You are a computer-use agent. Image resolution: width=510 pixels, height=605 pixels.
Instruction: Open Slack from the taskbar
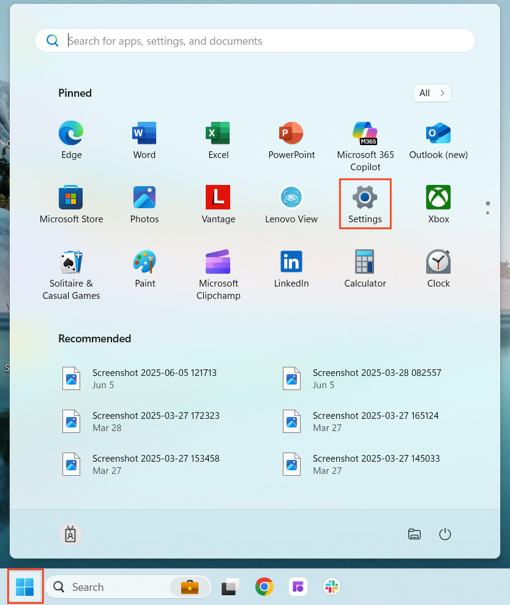coord(331,587)
